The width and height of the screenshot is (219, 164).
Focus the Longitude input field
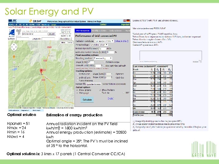[x=48, y=39]
